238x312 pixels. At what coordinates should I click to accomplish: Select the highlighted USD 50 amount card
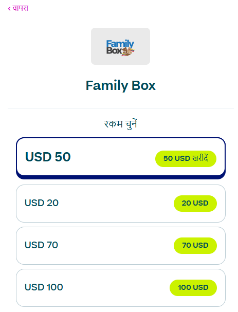[121, 158]
